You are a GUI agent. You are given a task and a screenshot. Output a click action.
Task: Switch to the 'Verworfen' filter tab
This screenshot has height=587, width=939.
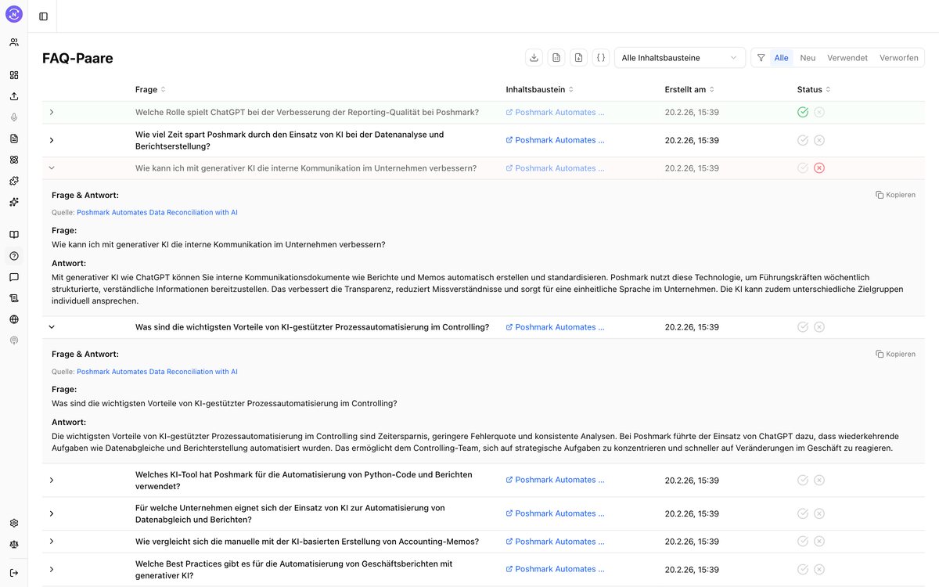coord(899,58)
